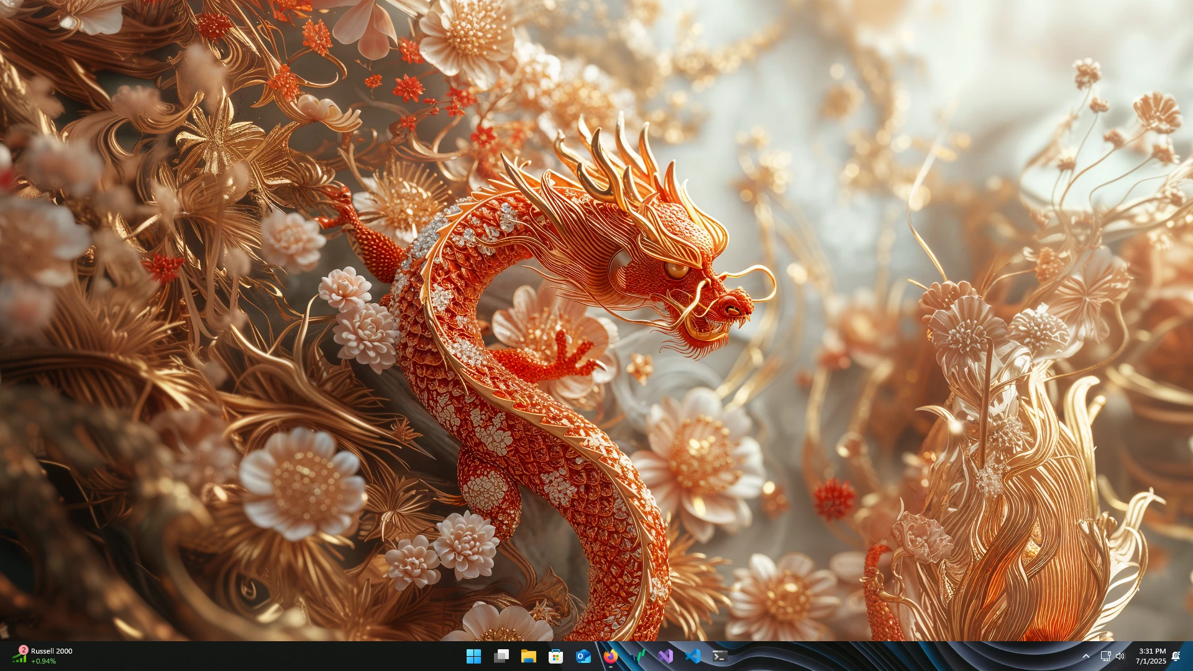Click the speaker volume icon
Image resolution: width=1193 pixels, height=671 pixels.
pos(1120,656)
